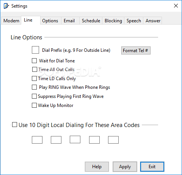
Task: Click the first area code field
Action: click(37, 140)
